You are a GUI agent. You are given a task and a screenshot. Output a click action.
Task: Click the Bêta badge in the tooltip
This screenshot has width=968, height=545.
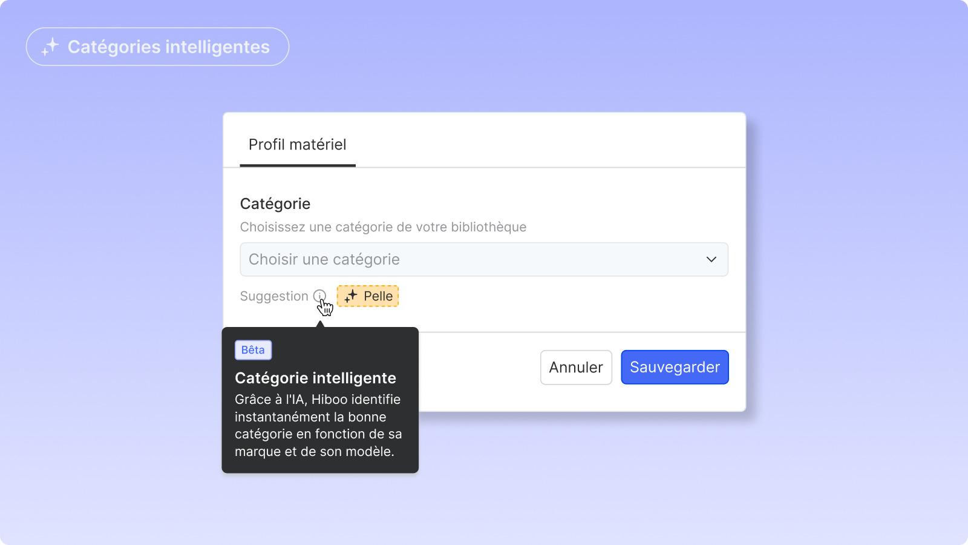click(x=253, y=350)
